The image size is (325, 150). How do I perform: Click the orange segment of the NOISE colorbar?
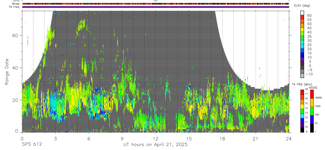[x=312, y=103]
